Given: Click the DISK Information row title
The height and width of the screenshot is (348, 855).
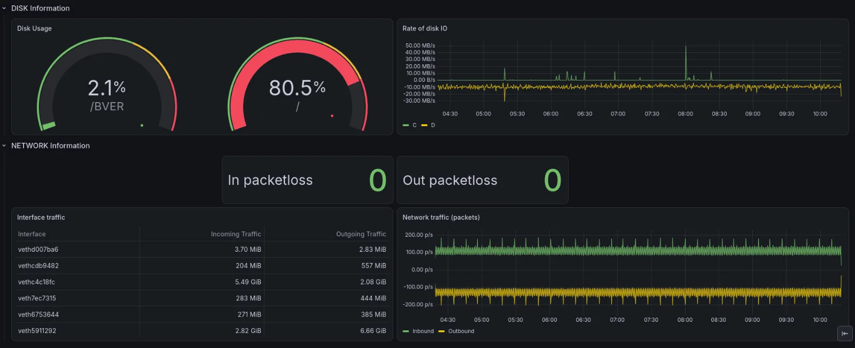Looking at the screenshot, I should click(41, 9).
